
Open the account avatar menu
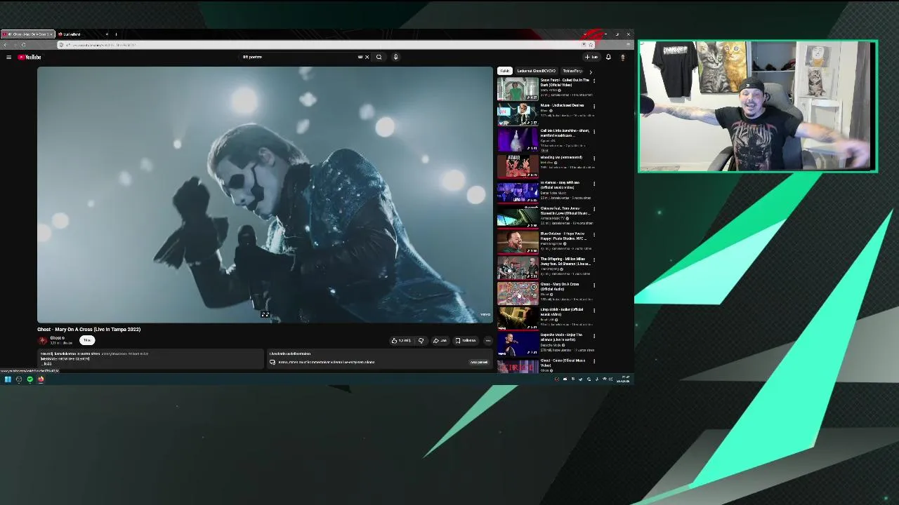coord(622,57)
